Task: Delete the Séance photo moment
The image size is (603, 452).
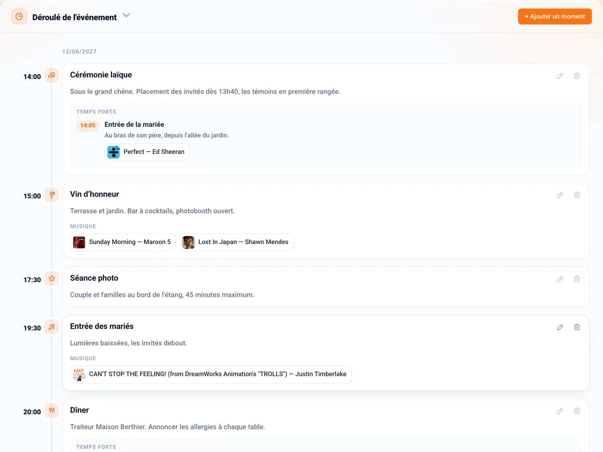Action: tap(577, 279)
